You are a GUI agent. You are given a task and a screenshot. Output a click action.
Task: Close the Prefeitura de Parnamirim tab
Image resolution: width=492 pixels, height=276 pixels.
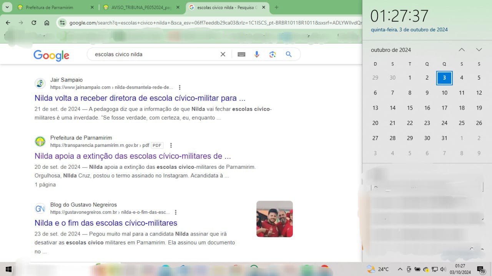[92, 7]
